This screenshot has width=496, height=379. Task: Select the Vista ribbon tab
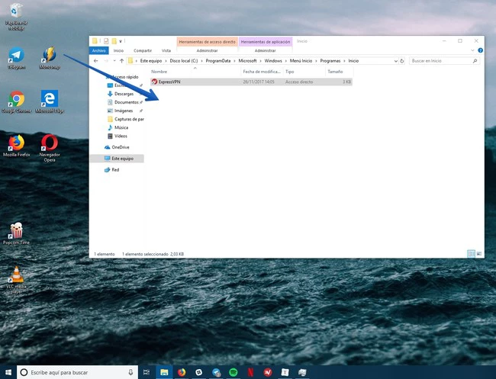coord(166,50)
